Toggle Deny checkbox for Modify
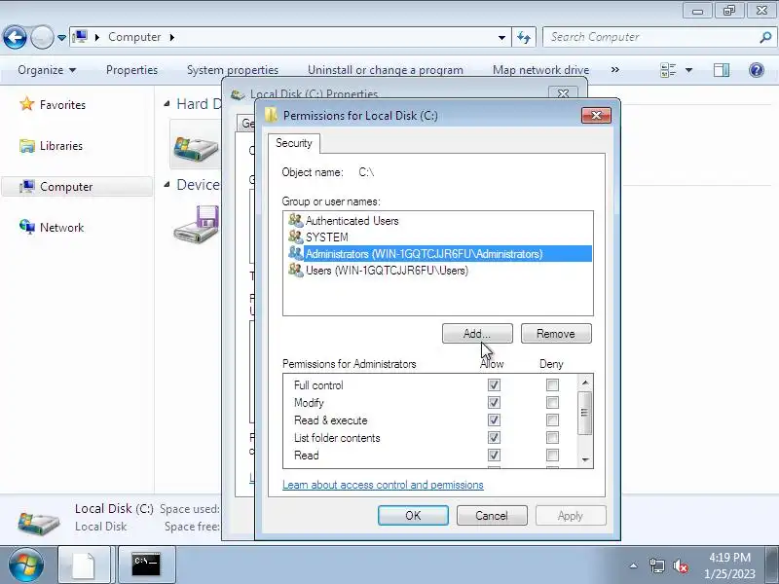The image size is (779, 584). 552,403
